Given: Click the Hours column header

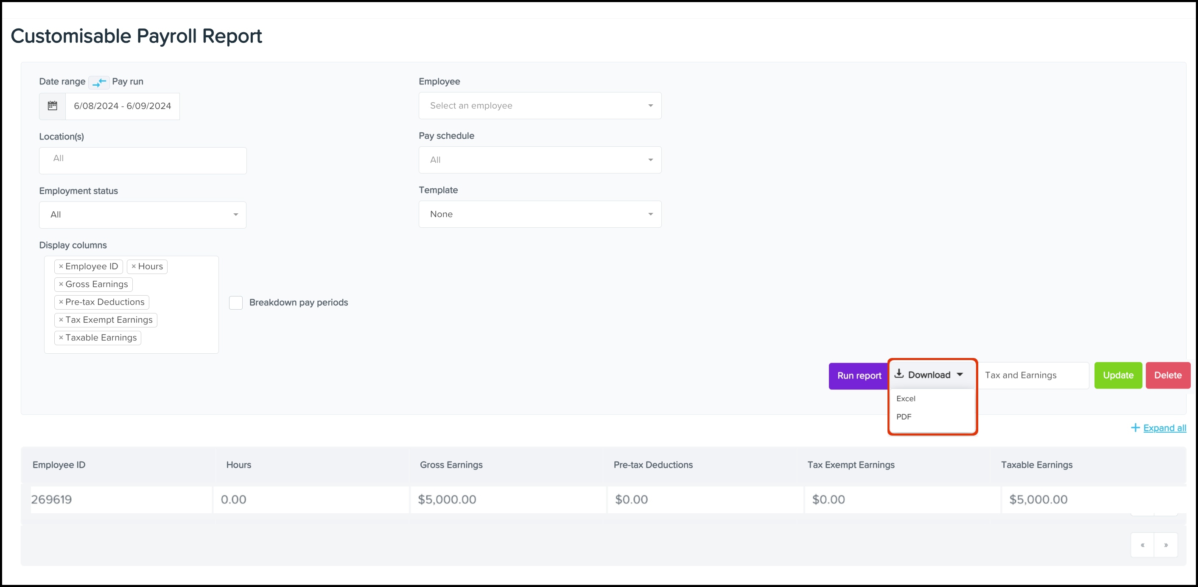Looking at the screenshot, I should point(238,465).
